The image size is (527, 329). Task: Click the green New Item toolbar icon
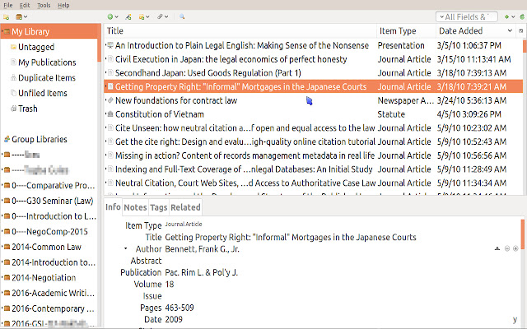(111, 16)
